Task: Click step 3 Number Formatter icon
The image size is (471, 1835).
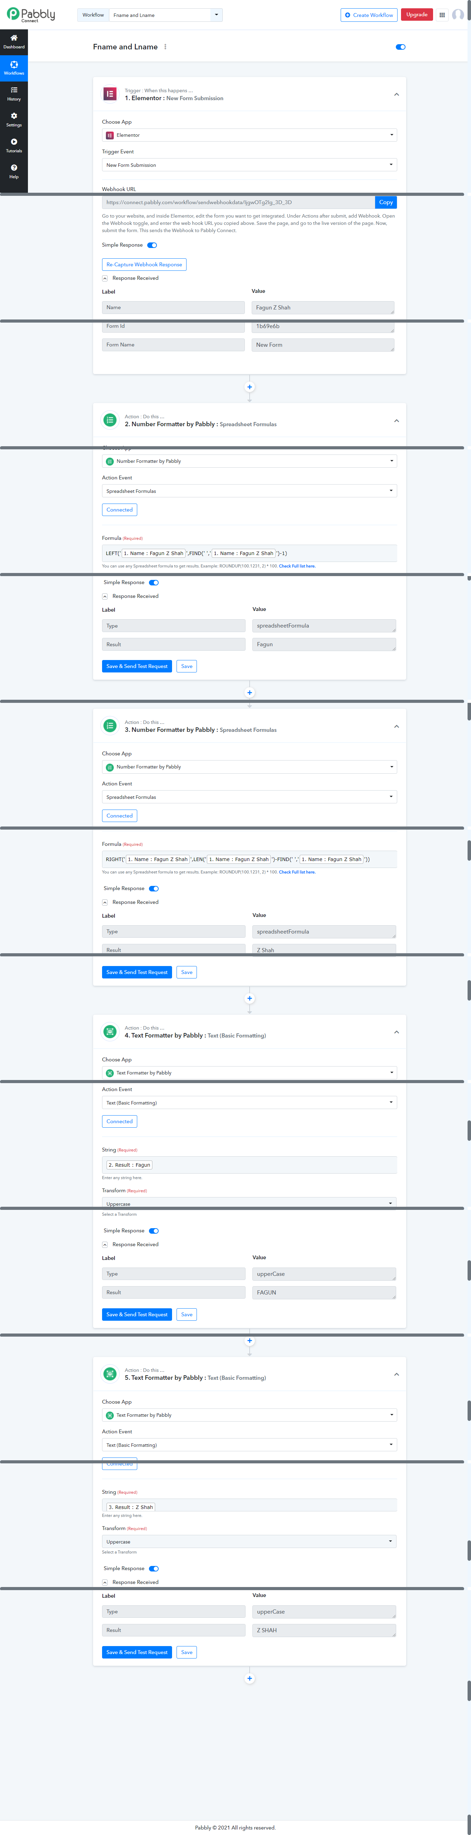Action: pos(110,726)
